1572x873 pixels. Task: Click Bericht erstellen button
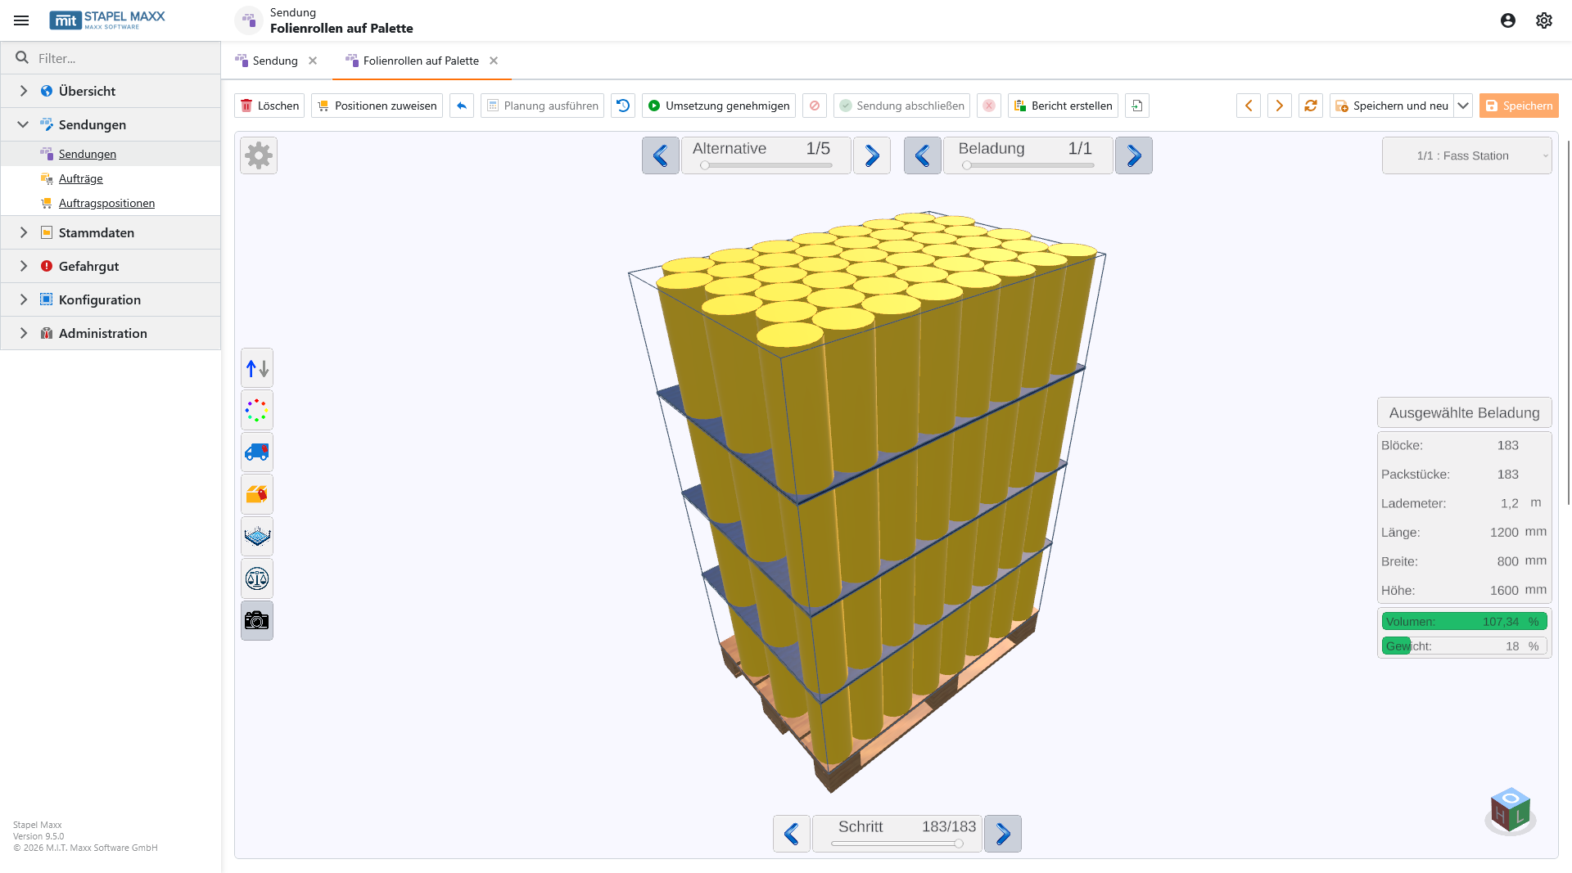[x=1063, y=106]
